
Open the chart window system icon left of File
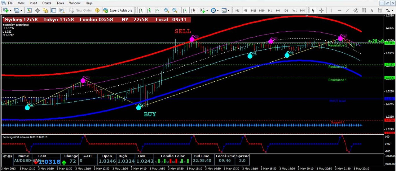[3, 3]
